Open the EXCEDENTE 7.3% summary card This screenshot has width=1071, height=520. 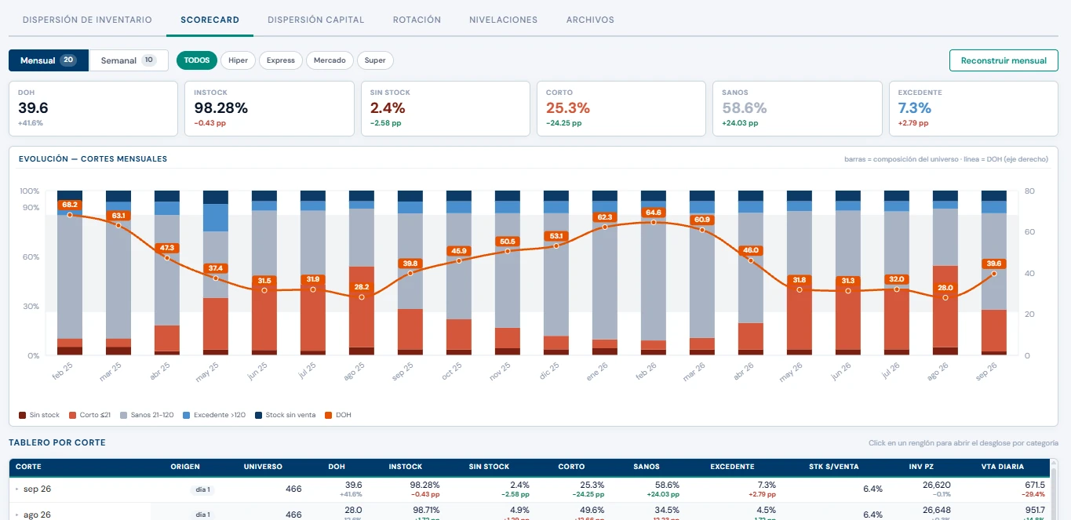click(x=974, y=108)
